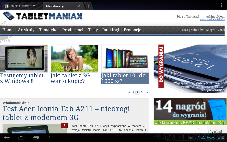
Task: Read 'Jaki tablet z 3G warto kupić?'
Action: [x=70, y=78]
